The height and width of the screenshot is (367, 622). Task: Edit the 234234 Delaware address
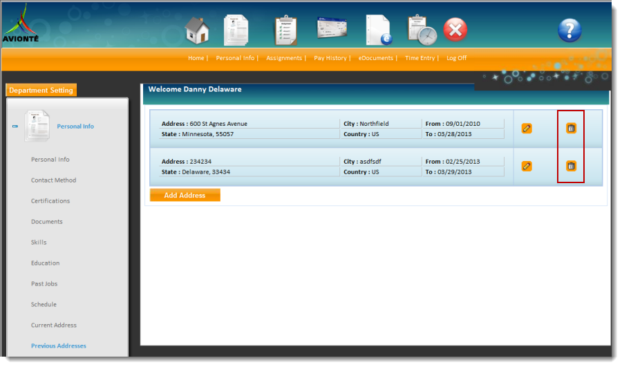pyautogui.click(x=527, y=166)
